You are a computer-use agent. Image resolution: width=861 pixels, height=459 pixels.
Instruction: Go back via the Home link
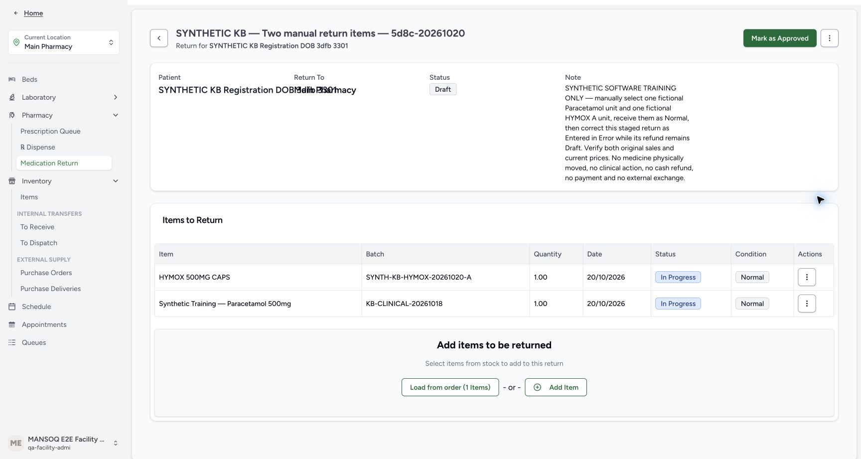[x=33, y=13]
